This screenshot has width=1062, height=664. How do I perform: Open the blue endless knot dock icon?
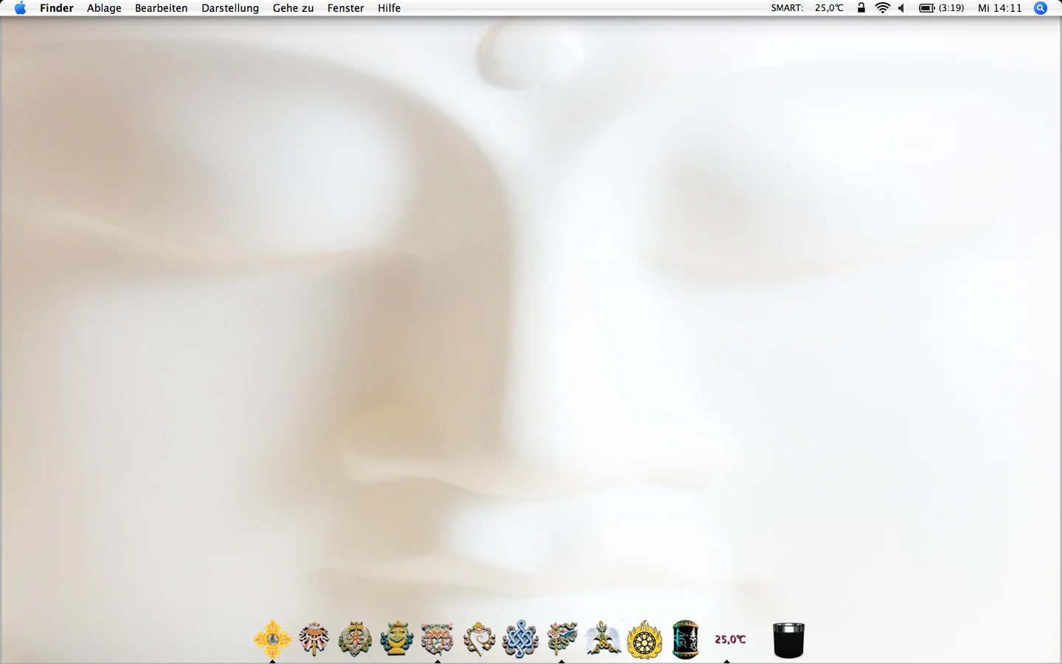520,639
